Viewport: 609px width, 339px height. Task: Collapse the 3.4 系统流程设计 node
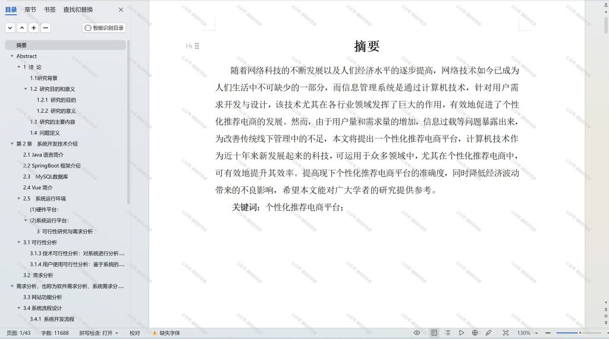(18, 308)
